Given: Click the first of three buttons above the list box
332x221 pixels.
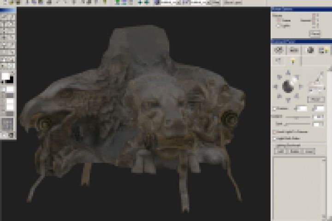Looking at the screenshot, I should click(x=280, y=151).
